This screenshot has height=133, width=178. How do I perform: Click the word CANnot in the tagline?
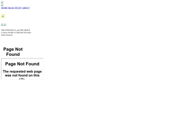click(x=4, y=33)
